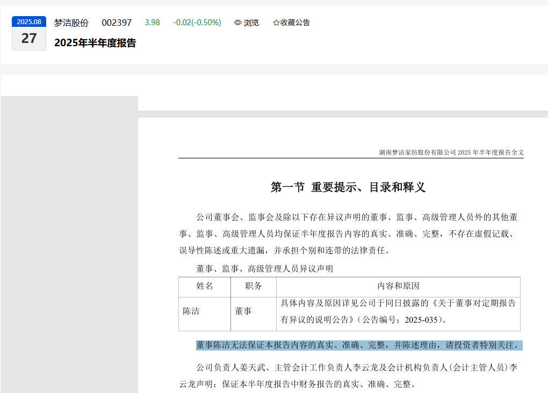
Task: Click the 陈洁 name cell in table
Action: 191,311
